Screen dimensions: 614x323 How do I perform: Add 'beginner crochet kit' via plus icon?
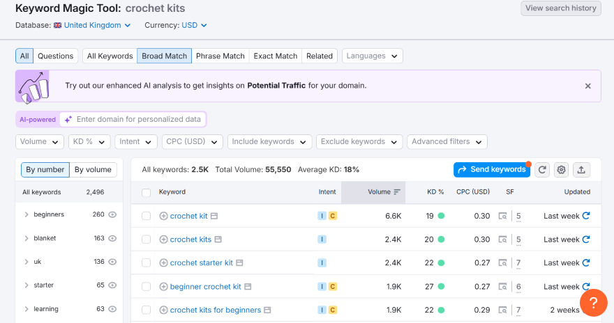[164, 287]
